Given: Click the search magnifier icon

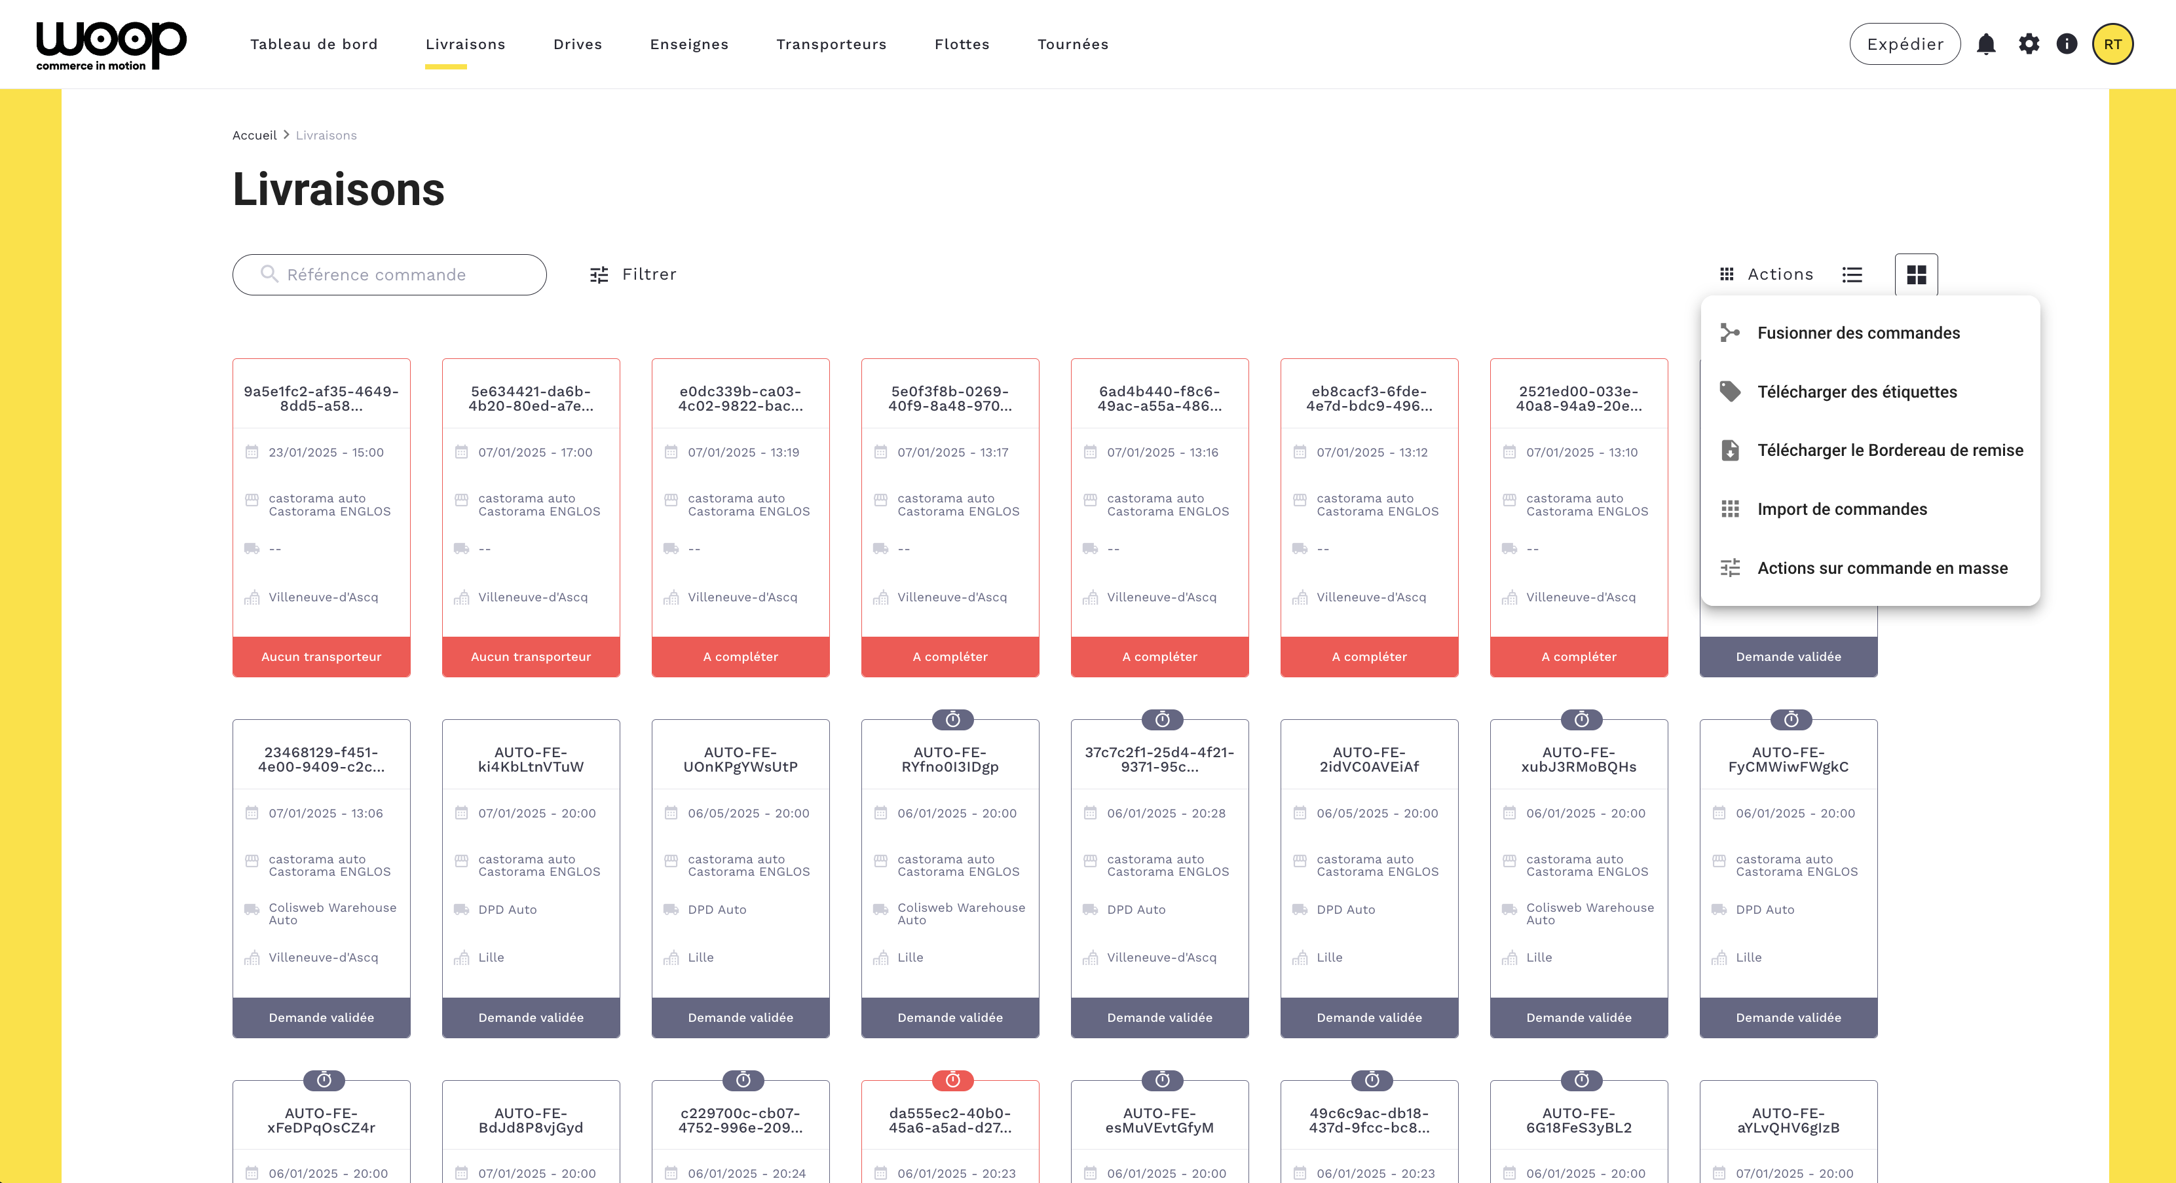Looking at the screenshot, I should click(x=269, y=274).
